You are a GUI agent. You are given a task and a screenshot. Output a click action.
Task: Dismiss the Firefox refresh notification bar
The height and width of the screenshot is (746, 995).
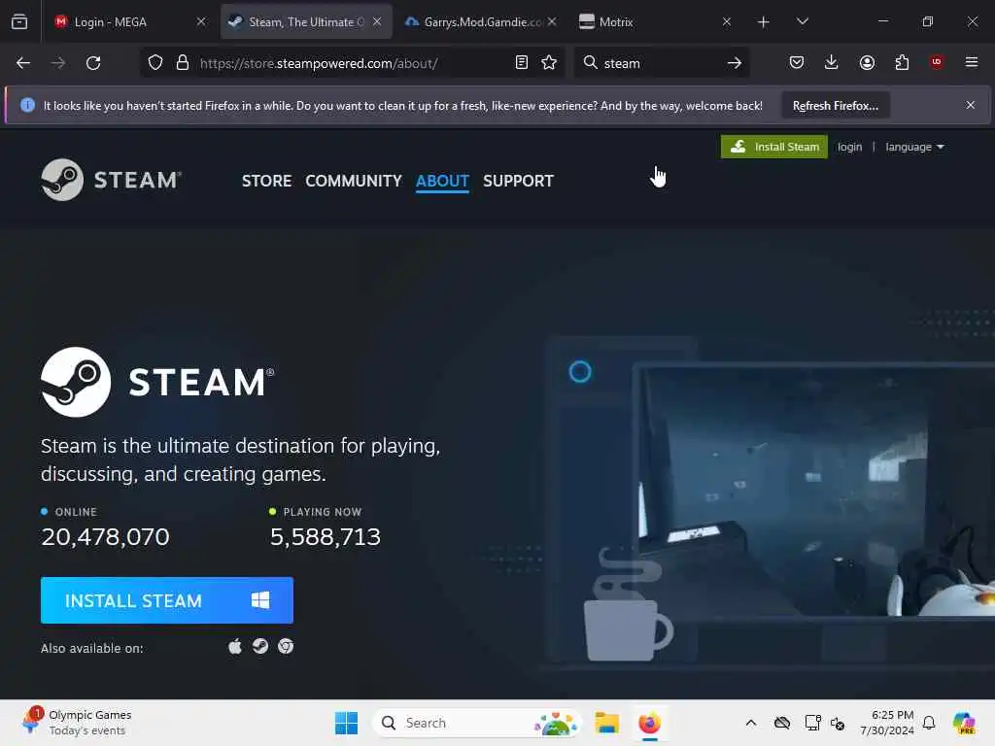971,105
